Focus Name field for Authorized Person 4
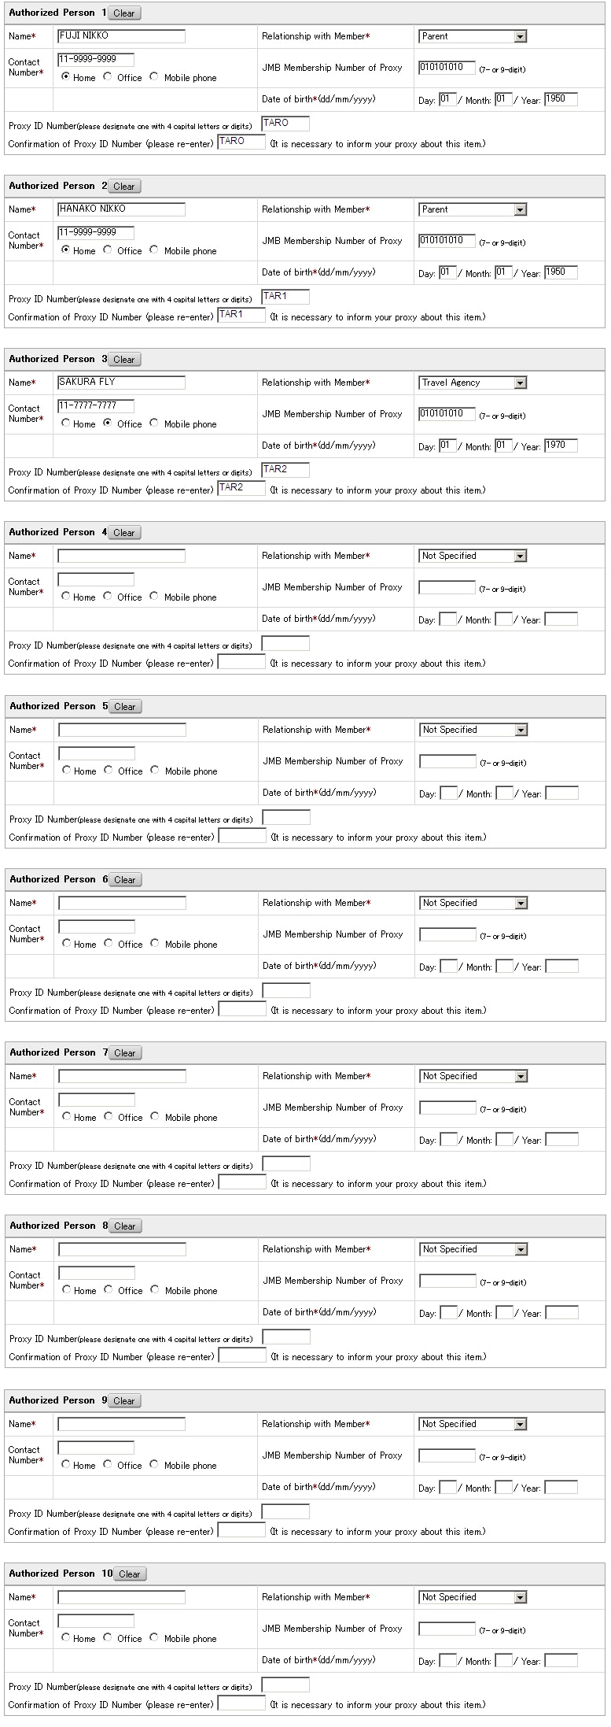 point(121,556)
